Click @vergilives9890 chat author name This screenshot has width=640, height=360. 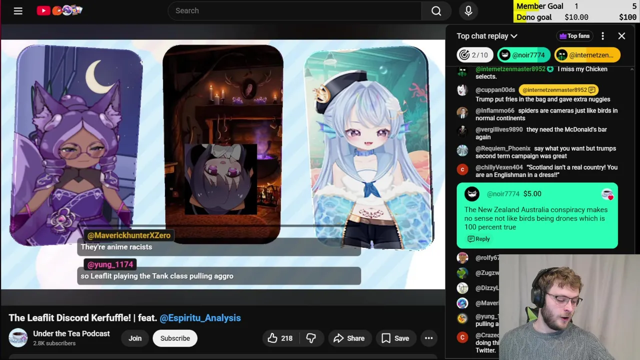(x=499, y=129)
